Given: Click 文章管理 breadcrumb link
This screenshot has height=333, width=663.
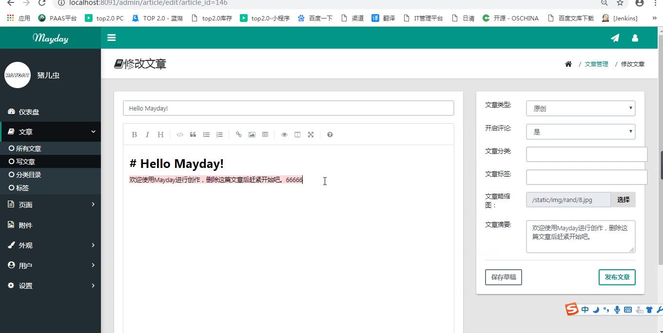Looking at the screenshot, I should click(596, 64).
